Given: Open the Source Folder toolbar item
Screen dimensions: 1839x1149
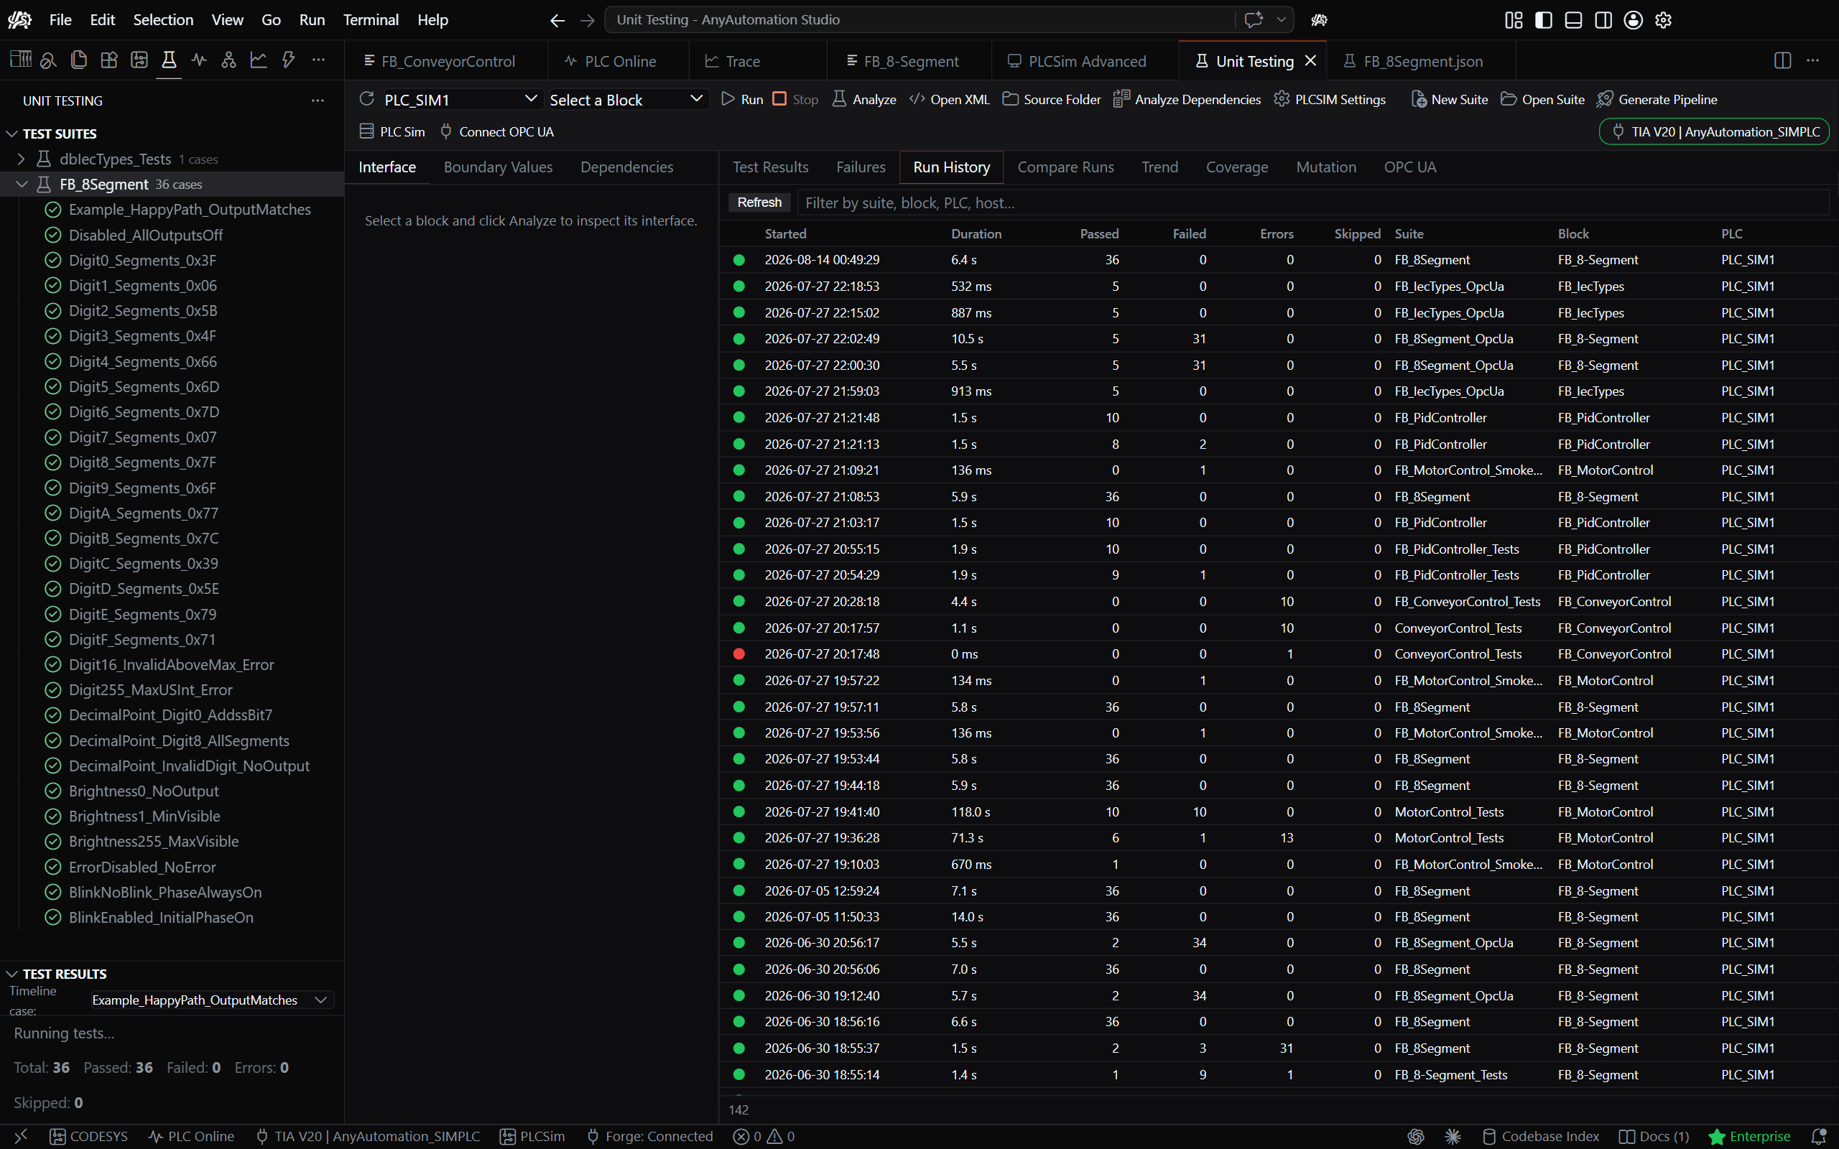Looking at the screenshot, I should coord(1052,100).
